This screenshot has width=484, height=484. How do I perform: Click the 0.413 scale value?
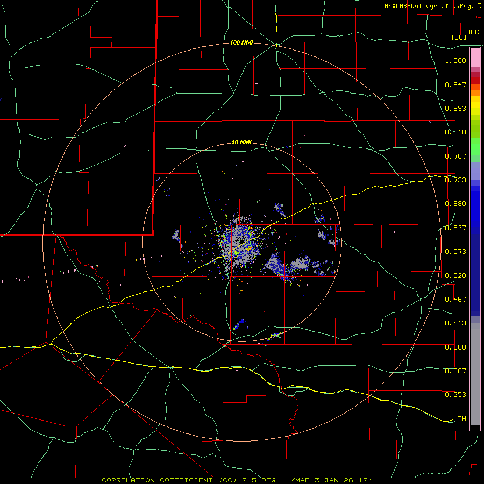[455, 323]
